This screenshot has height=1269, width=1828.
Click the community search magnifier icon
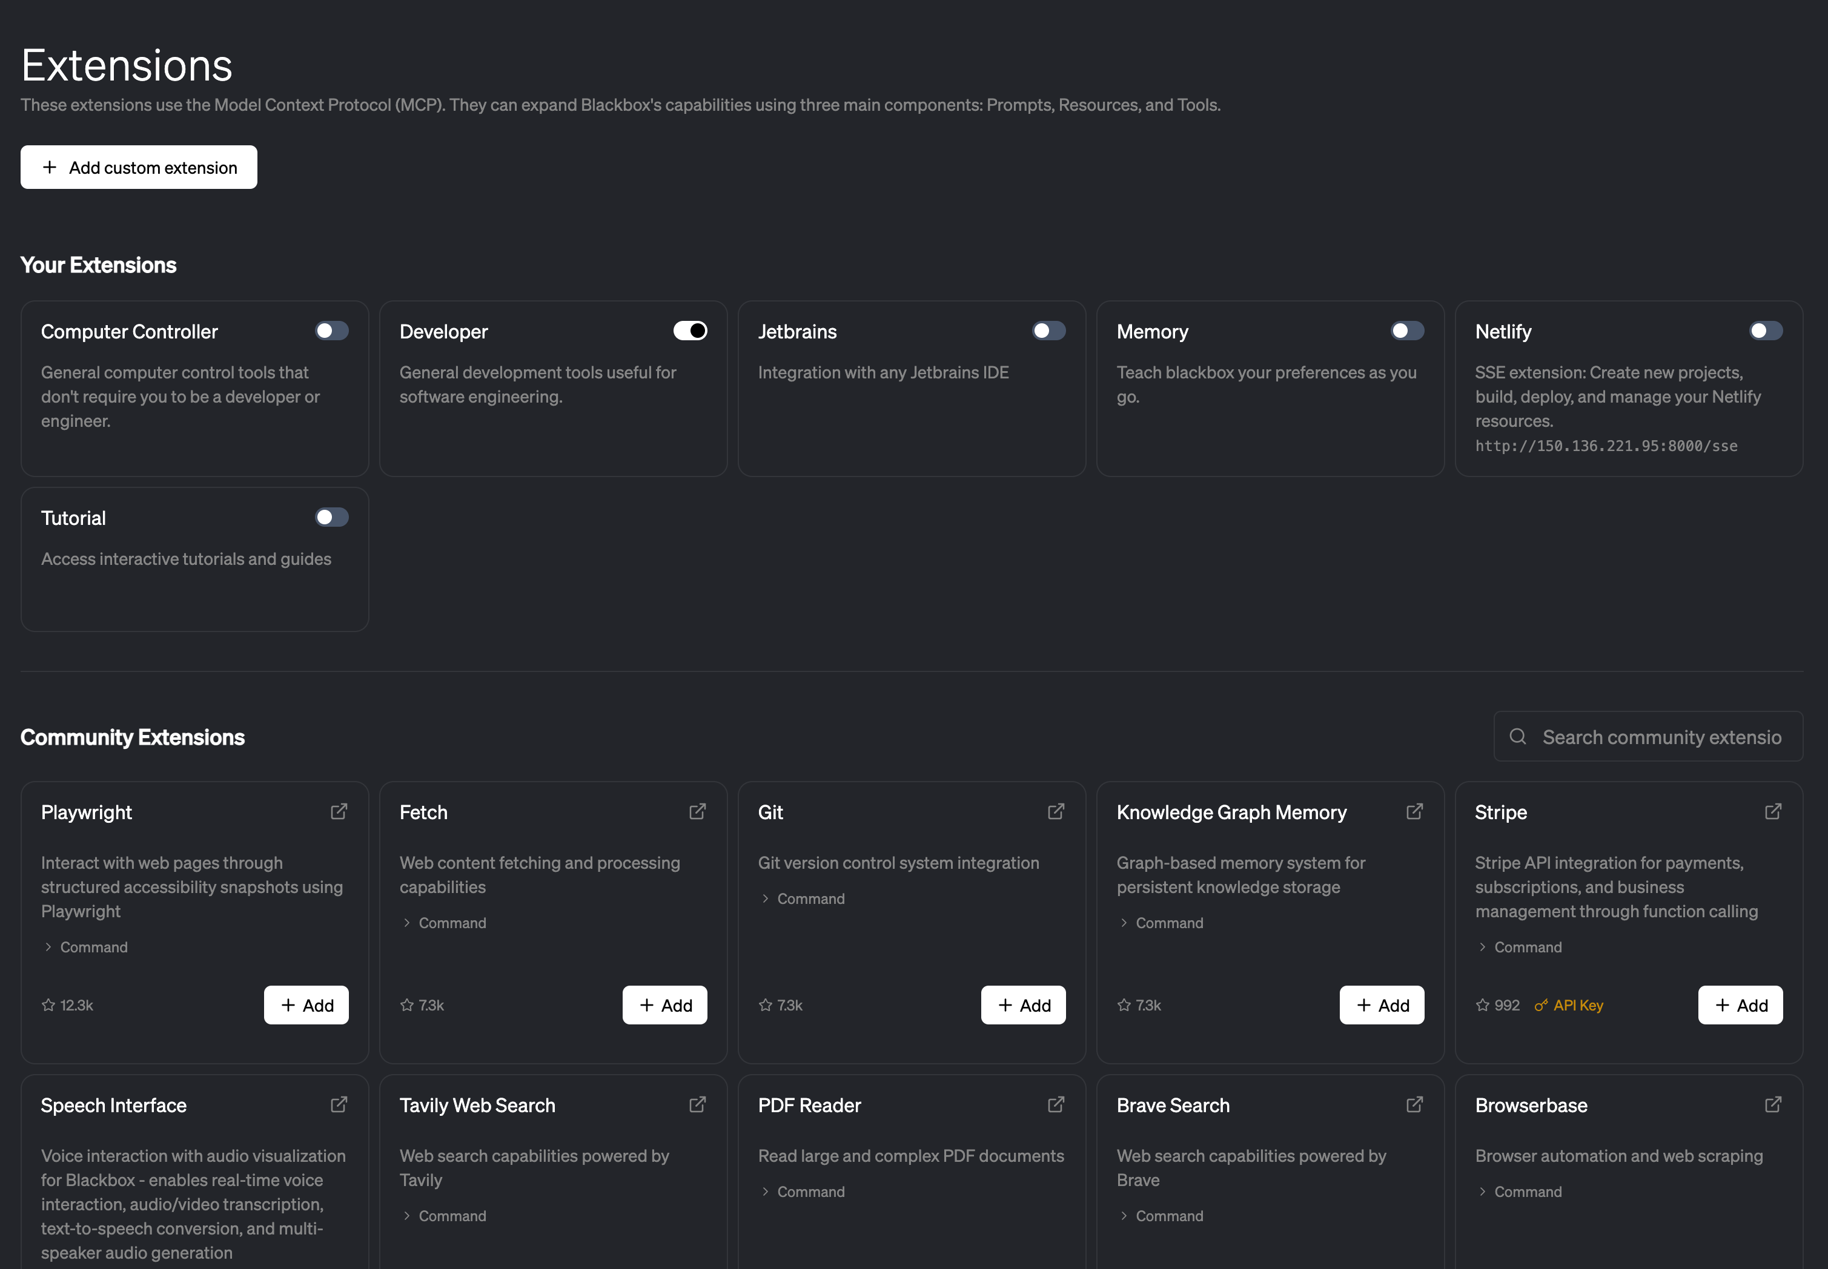(1518, 736)
